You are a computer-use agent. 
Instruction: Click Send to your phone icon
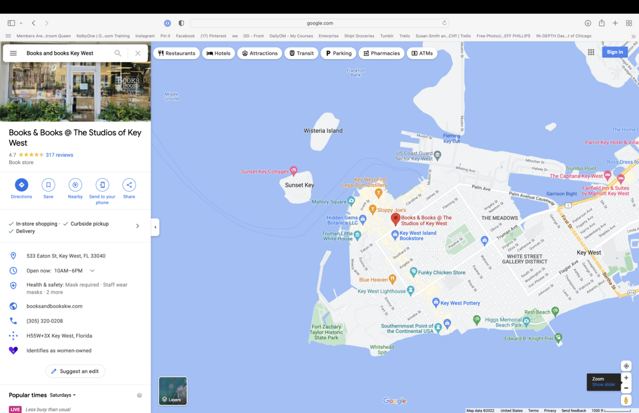click(x=102, y=185)
